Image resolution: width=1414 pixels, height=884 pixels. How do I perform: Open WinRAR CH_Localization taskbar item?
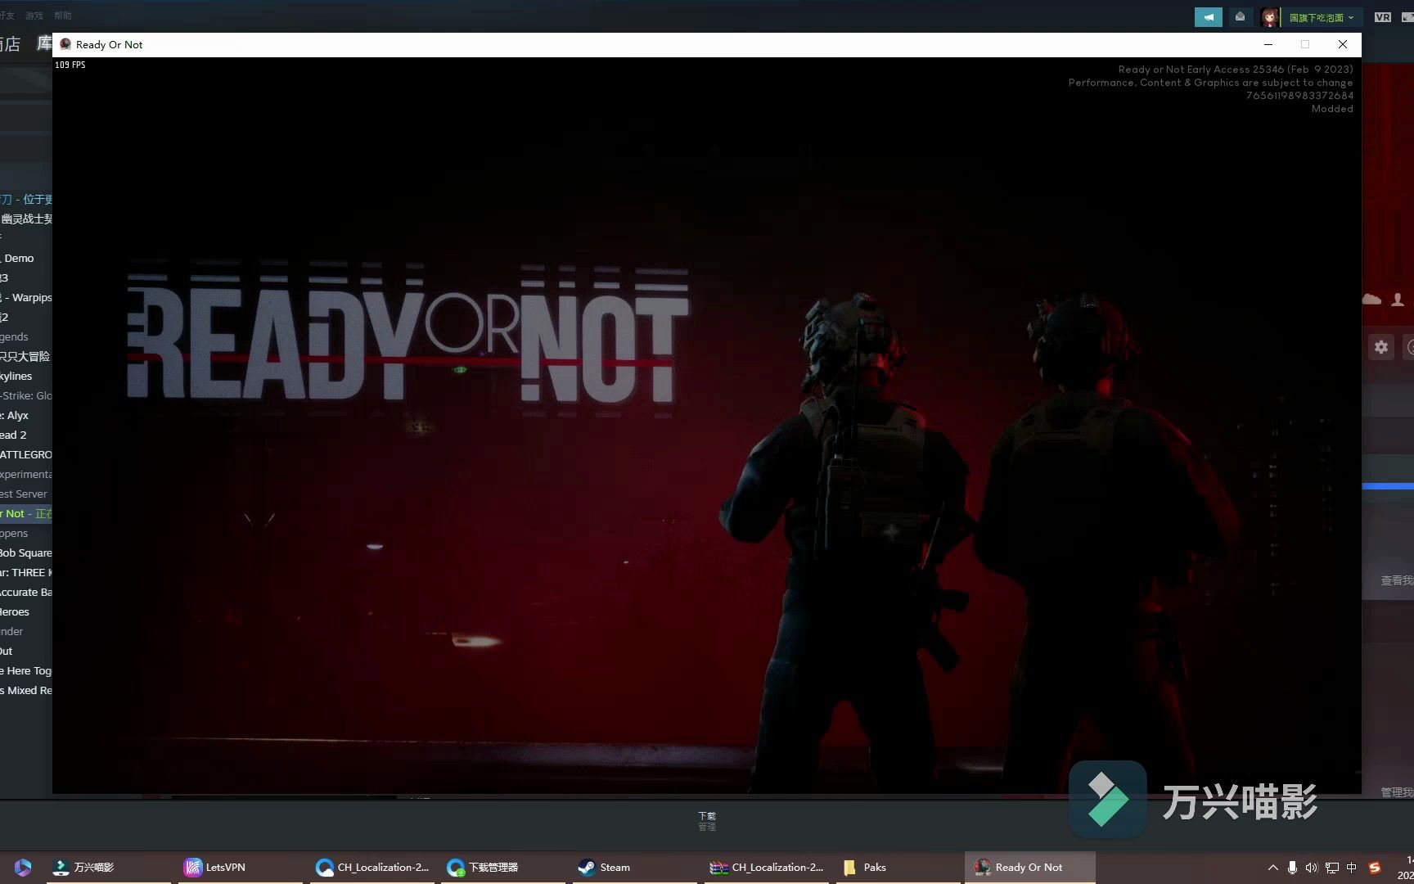point(766,868)
